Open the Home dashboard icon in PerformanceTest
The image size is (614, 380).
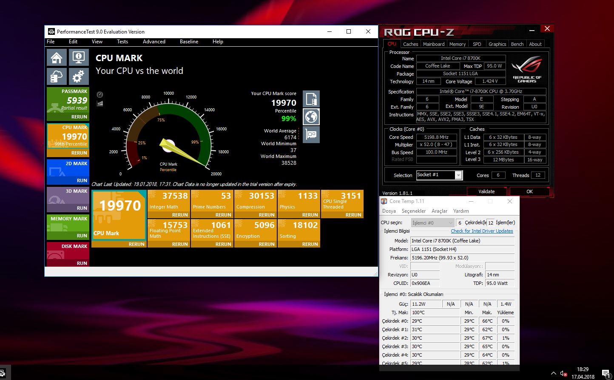pos(57,57)
